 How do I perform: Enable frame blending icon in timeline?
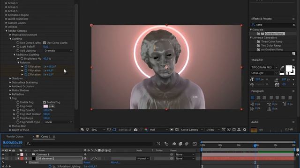[x=180, y=144]
